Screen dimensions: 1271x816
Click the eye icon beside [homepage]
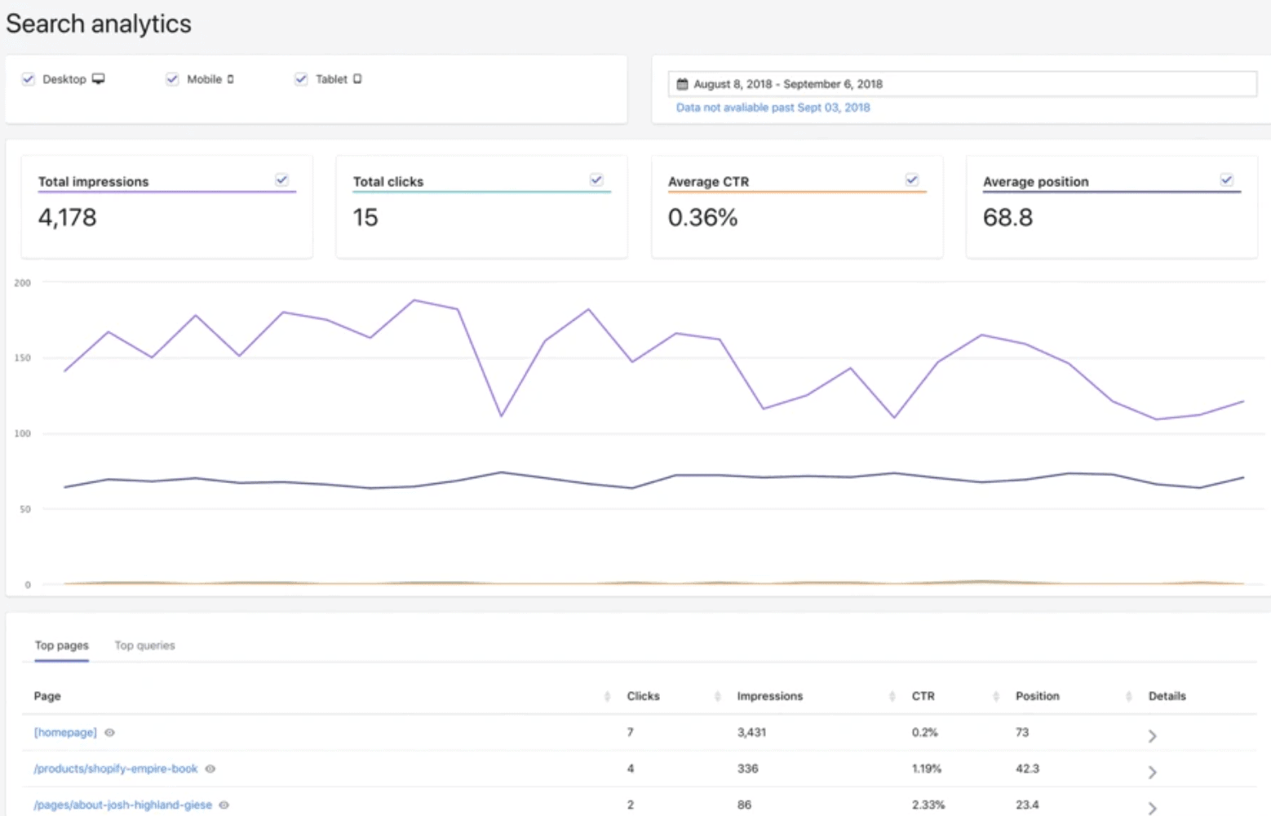109,733
